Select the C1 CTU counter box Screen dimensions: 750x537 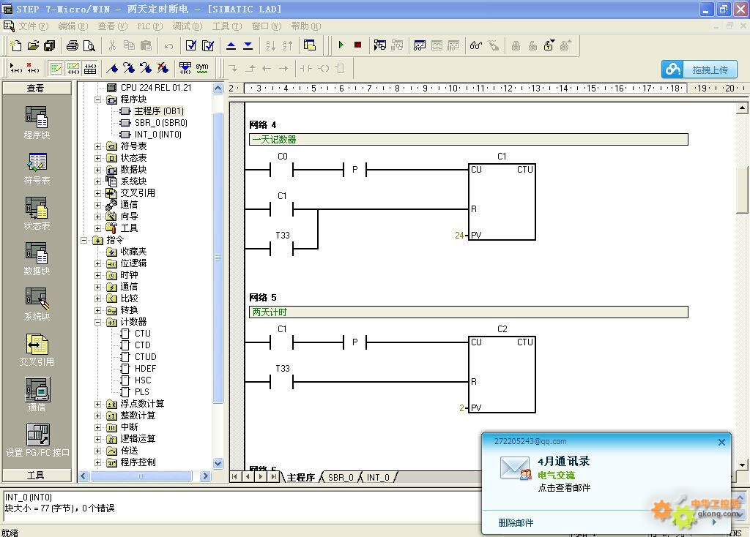click(x=502, y=202)
